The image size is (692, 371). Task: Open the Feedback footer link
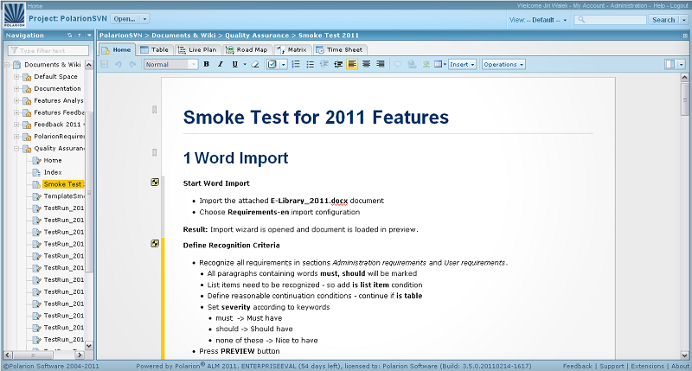pyautogui.click(x=577, y=366)
